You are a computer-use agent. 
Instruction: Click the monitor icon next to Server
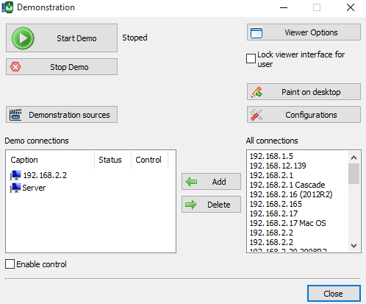[15, 188]
